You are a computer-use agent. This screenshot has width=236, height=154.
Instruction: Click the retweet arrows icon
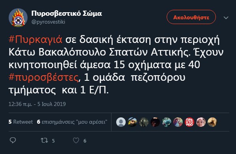click(45, 140)
